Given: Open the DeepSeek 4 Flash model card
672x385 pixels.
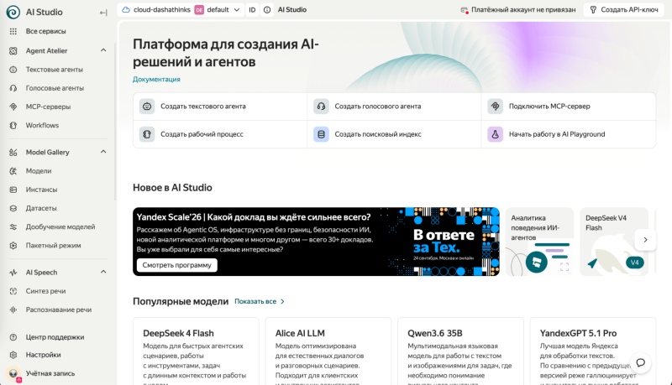Looking at the screenshot, I should coord(196,351).
